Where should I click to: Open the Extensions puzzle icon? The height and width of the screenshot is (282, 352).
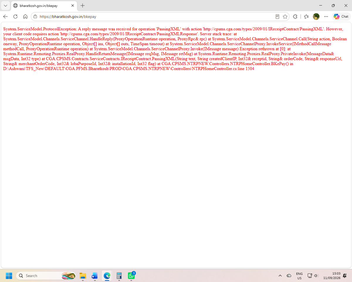pos(295,17)
